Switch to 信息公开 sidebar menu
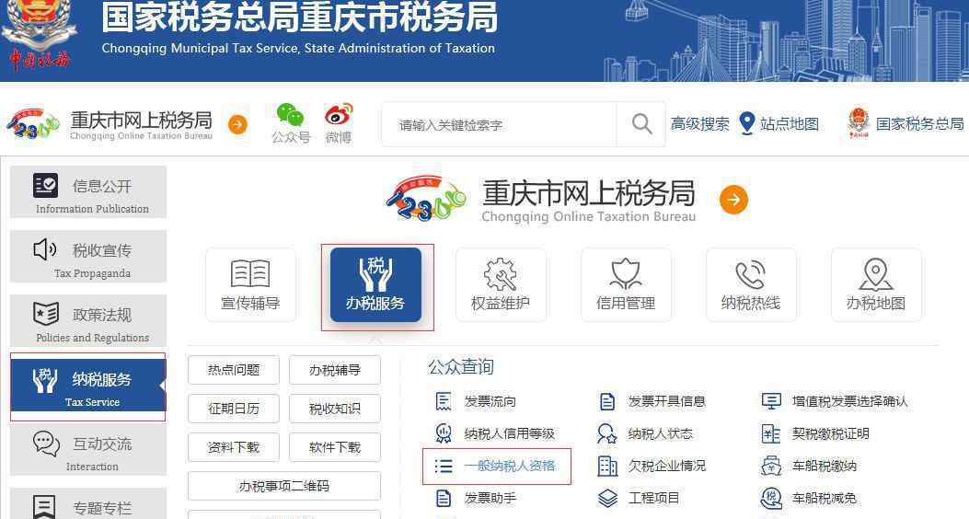This screenshot has width=969, height=519. click(x=88, y=192)
